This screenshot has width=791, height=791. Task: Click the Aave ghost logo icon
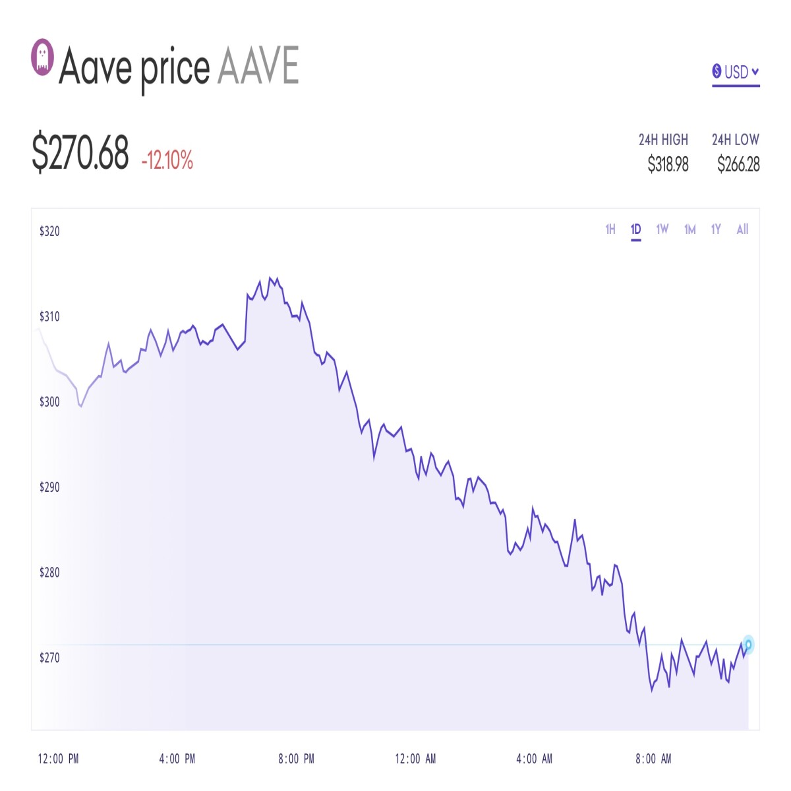pyautogui.click(x=42, y=57)
